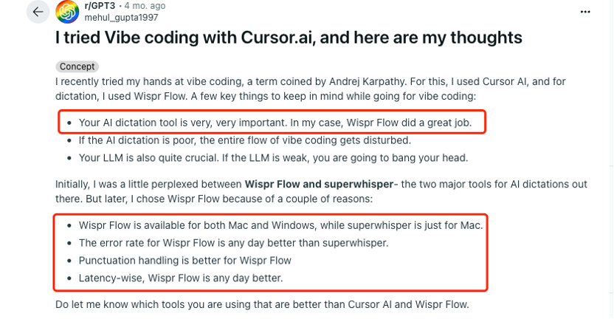Image resolution: width=614 pixels, height=319 pixels.
Task: Open the r/GPT3 community avatar
Action: click(68, 12)
